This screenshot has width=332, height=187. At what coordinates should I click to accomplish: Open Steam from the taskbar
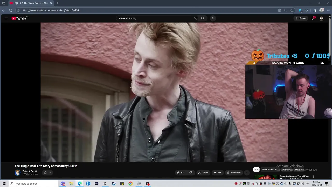[114, 184]
